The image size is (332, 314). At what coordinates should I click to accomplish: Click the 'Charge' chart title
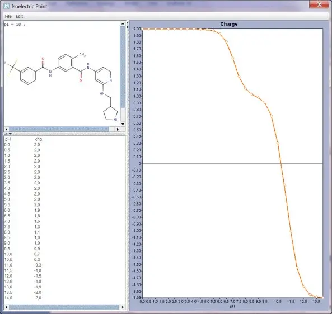coord(229,24)
